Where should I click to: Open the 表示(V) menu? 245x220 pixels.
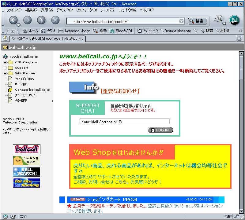tap(47, 10)
